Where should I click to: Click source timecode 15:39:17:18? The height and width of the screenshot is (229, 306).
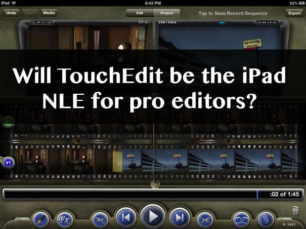click(x=41, y=22)
